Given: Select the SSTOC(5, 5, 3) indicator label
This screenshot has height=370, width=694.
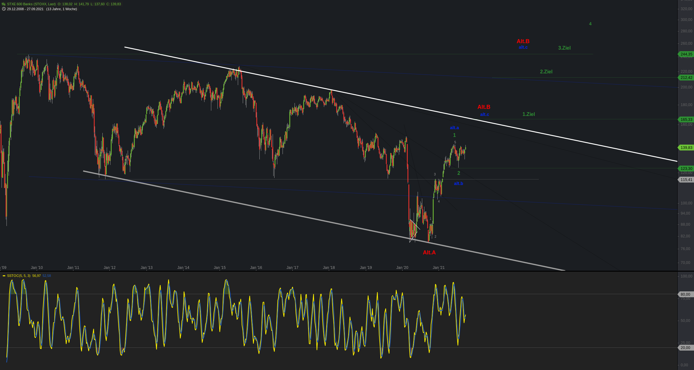Looking at the screenshot, I should (x=19, y=276).
